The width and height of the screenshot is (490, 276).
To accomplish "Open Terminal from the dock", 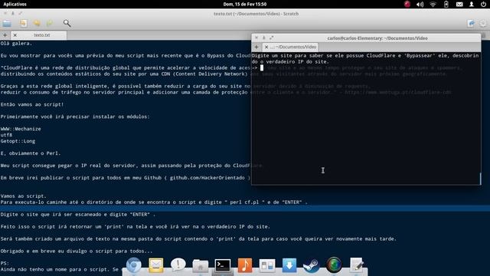I will (223, 265).
